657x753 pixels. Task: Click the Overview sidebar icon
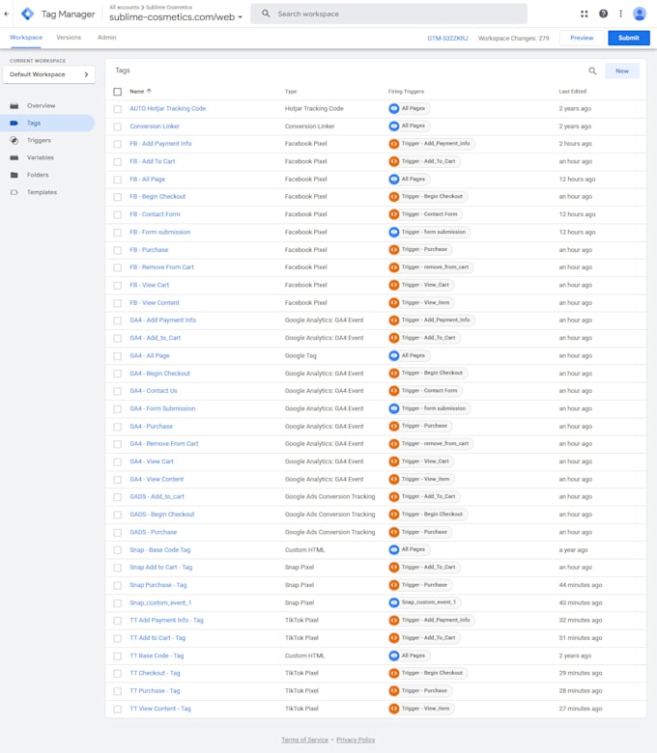(14, 105)
